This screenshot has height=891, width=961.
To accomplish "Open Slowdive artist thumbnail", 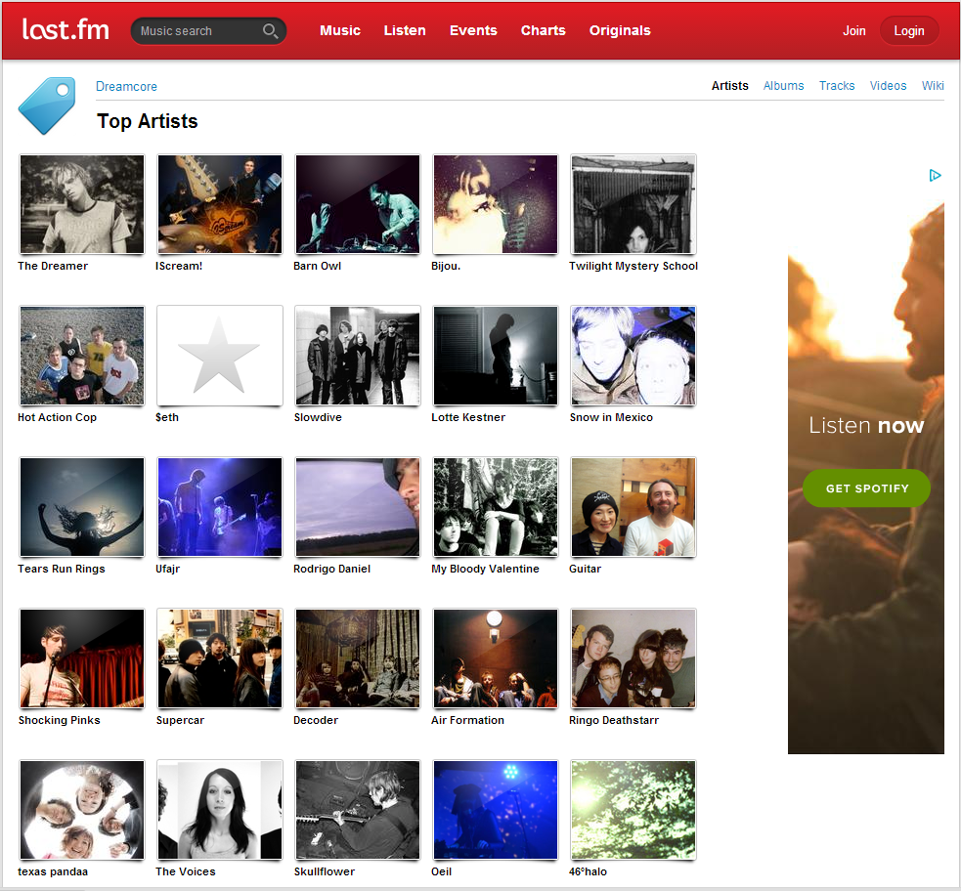I will pos(358,356).
